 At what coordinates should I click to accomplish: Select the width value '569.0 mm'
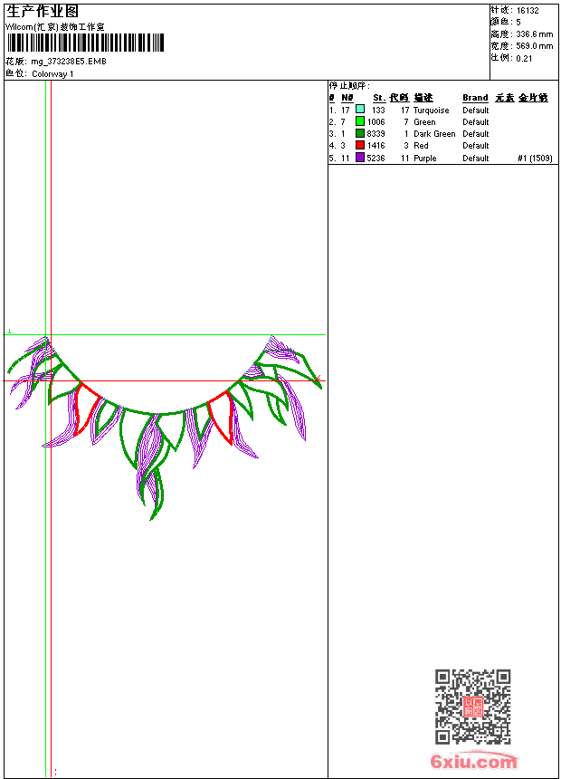534,46
